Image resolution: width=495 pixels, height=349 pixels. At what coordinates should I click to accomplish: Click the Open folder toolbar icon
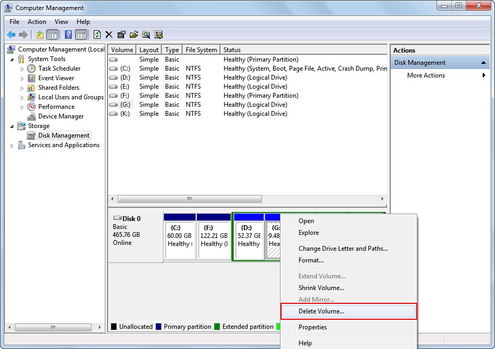[x=134, y=35]
